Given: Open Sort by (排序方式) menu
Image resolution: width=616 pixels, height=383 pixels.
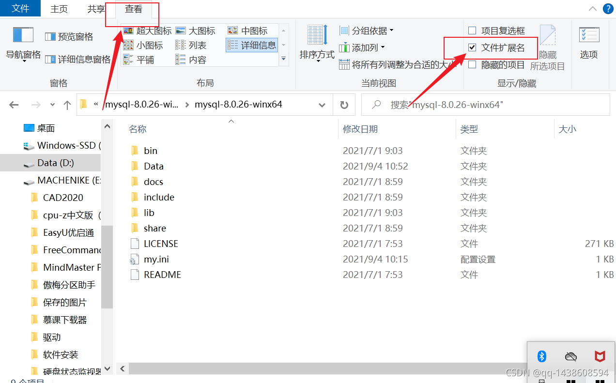Looking at the screenshot, I should pos(317,43).
